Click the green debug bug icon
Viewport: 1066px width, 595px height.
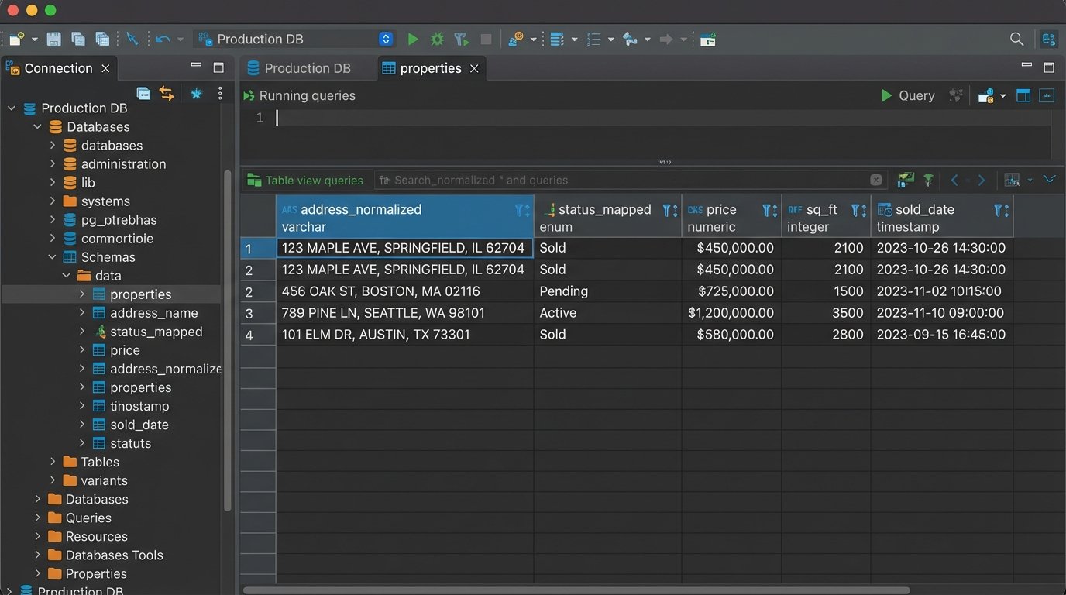point(437,40)
